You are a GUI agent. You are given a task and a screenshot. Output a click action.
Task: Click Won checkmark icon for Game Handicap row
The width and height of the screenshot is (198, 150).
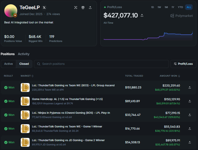click(x=6, y=101)
